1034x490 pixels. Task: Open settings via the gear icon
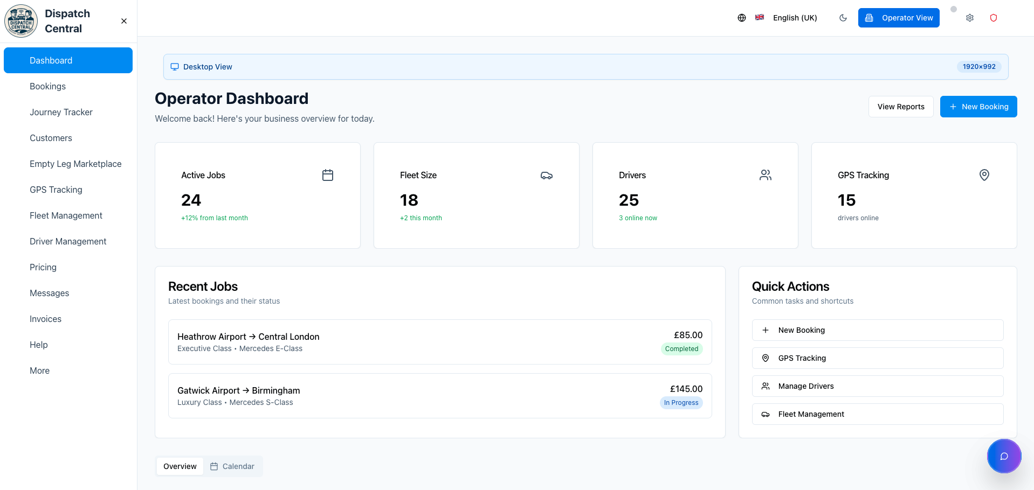pos(970,18)
